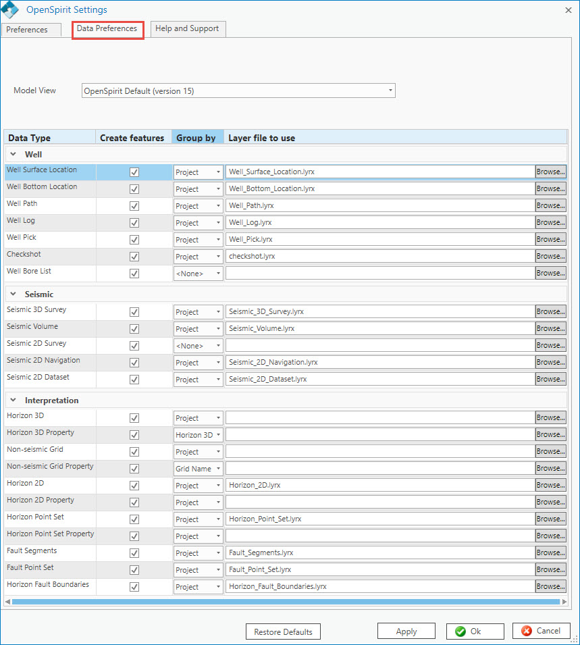Click the scrollbar's left arrow

pos(7,602)
